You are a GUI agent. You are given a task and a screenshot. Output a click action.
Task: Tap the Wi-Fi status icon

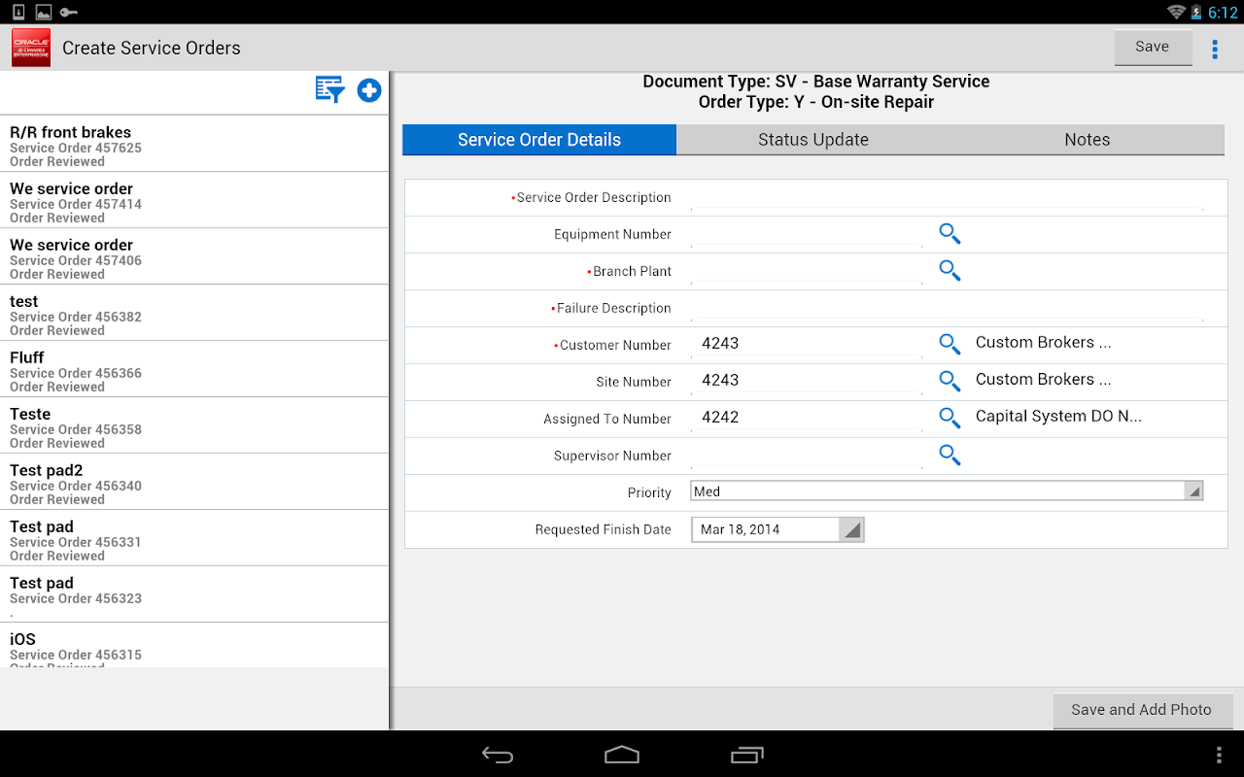point(1176,12)
